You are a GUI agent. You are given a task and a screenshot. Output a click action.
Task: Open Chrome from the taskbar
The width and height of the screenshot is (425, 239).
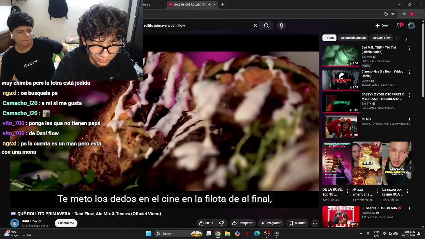pyautogui.click(x=218, y=234)
